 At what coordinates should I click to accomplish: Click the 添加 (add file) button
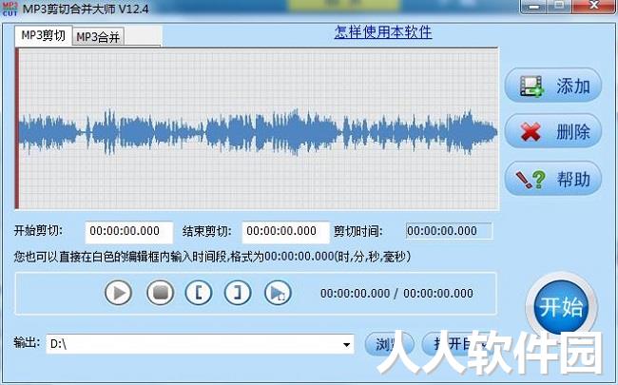click(x=553, y=86)
